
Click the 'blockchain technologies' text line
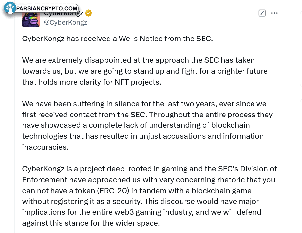(x=143, y=136)
